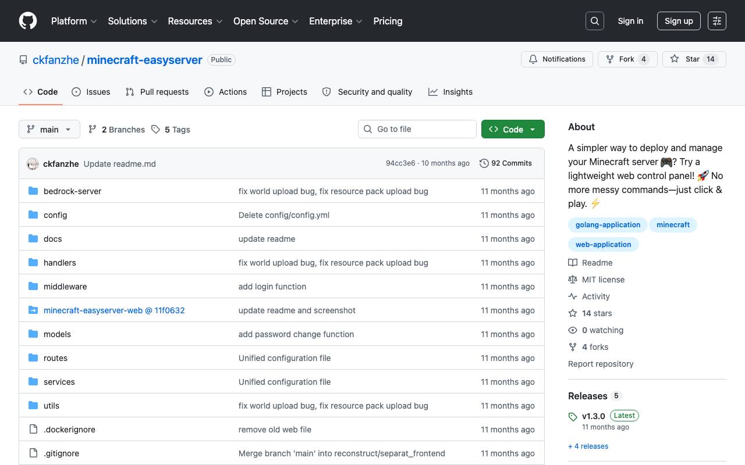745x465 pixels.
Task: Open the main branch selector dropdown
Action: coord(49,130)
